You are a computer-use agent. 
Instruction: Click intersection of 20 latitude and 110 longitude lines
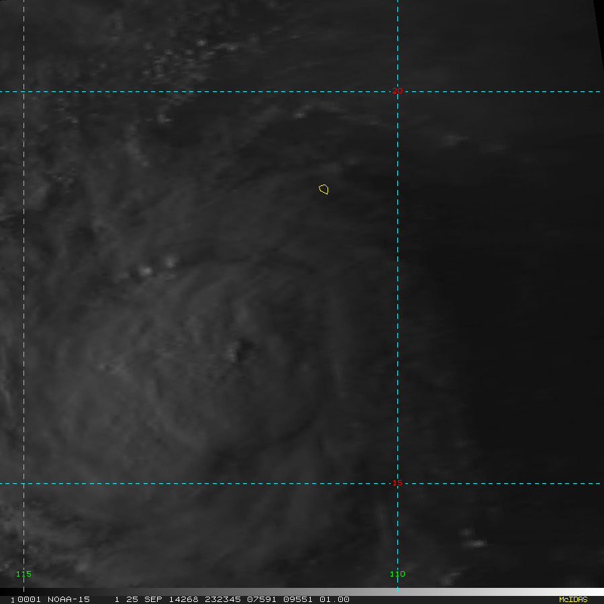[398, 92]
